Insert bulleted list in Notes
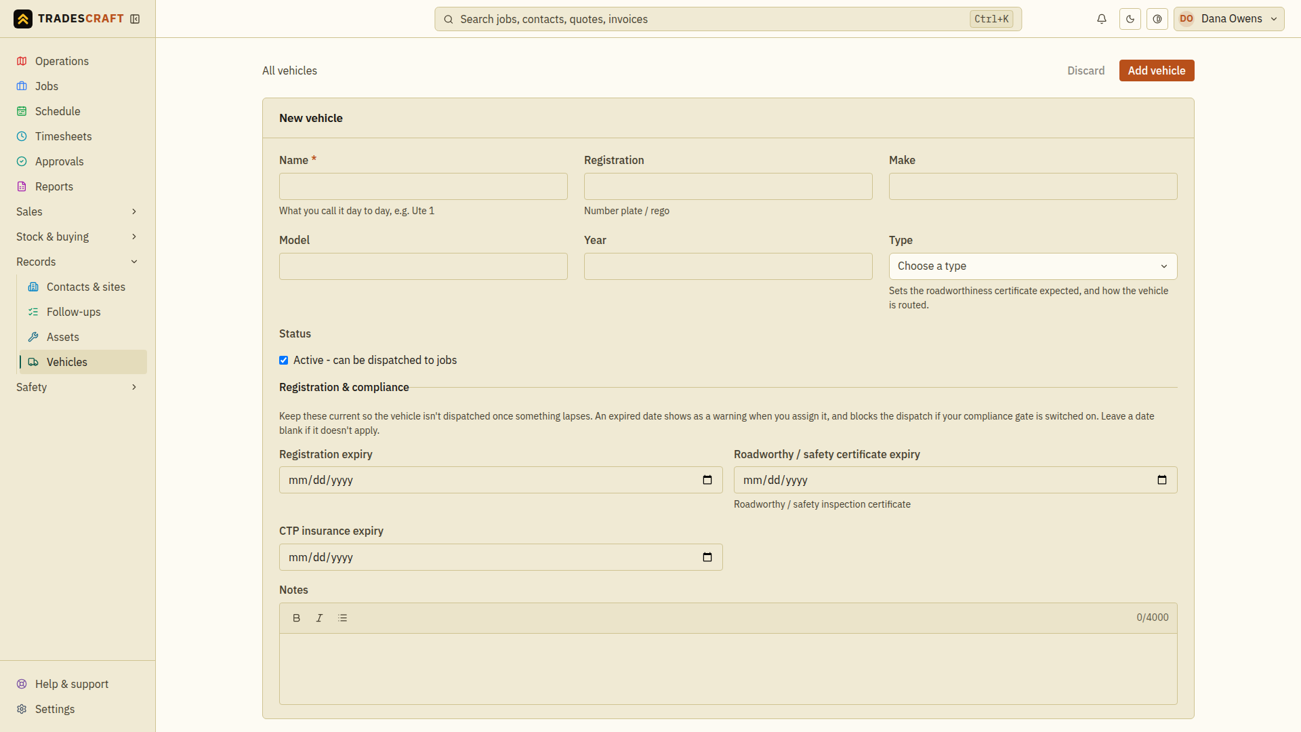 (342, 618)
